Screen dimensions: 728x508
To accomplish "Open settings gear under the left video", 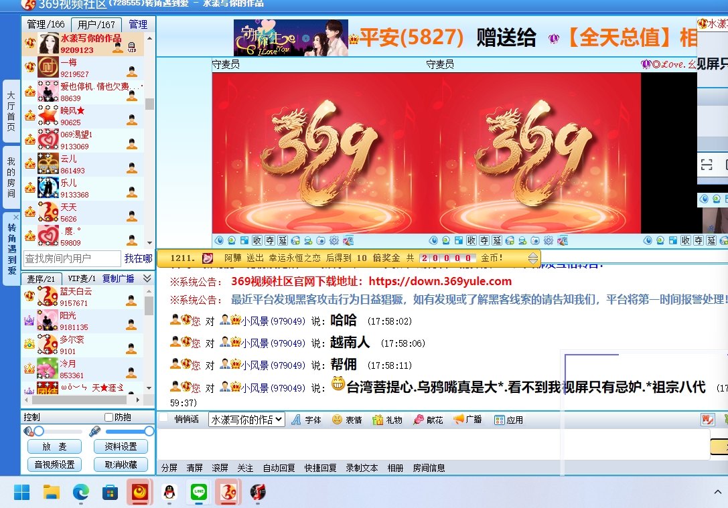I will (334, 240).
